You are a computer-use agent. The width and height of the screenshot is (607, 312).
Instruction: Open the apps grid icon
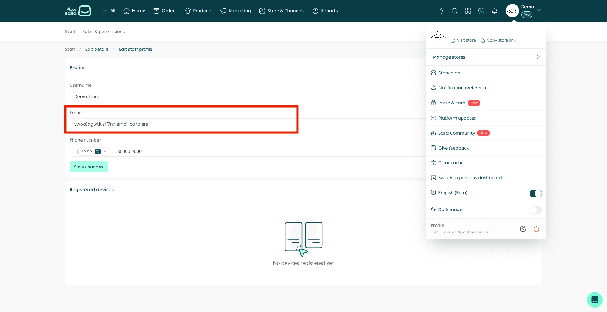[468, 11]
